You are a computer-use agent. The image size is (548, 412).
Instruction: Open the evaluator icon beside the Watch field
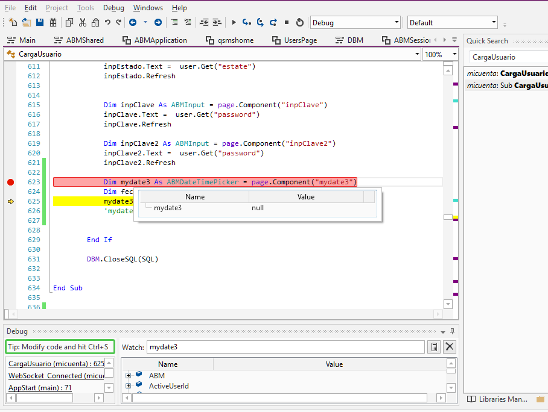click(x=433, y=346)
